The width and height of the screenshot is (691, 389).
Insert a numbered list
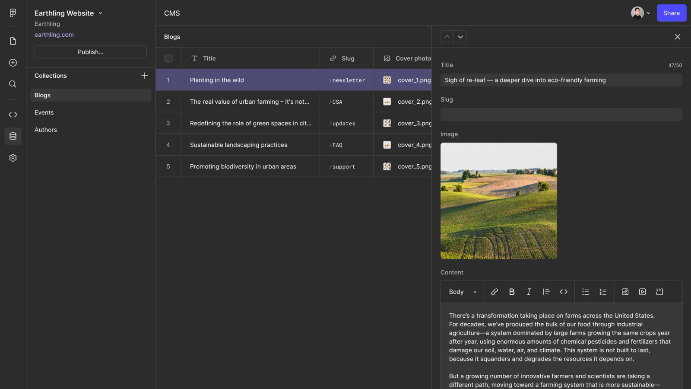(x=603, y=292)
